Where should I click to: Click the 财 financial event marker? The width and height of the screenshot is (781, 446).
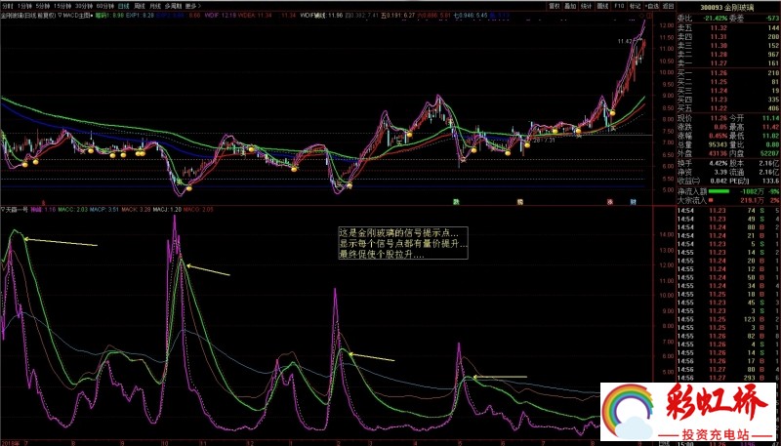click(633, 202)
